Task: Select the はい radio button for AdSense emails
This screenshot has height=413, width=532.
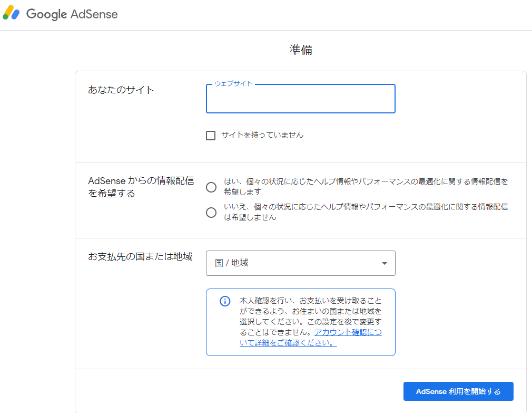Action: pyautogui.click(x=211, y=187)
